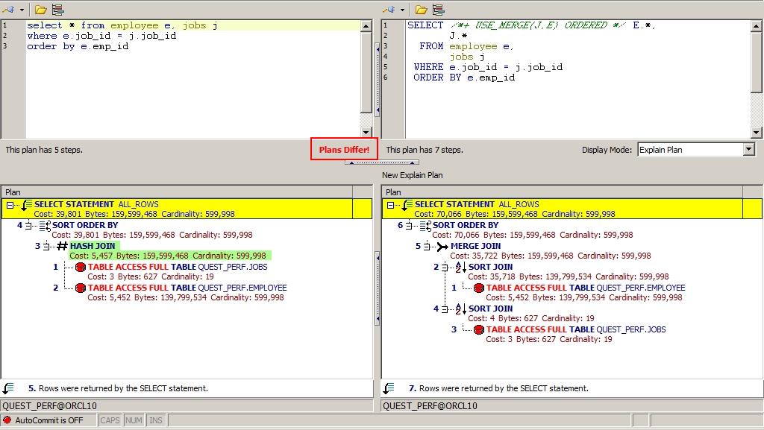The width and height of the screenshot is (764, 430).
Task: Click the open file folder icon in right editor toolbar
Action: tap(421, 10)
